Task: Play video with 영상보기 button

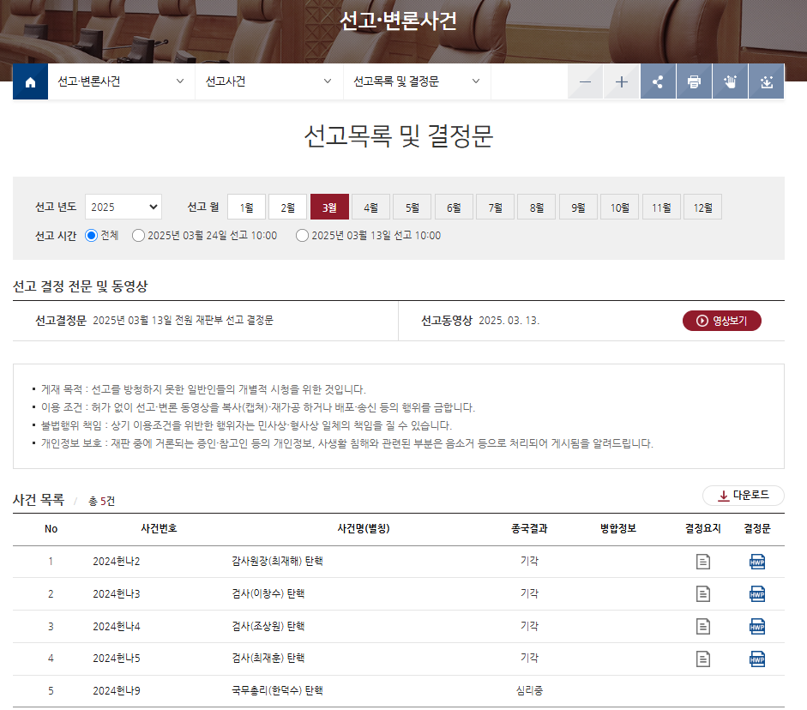Action: pyautogui.click(x=721, y=321)
